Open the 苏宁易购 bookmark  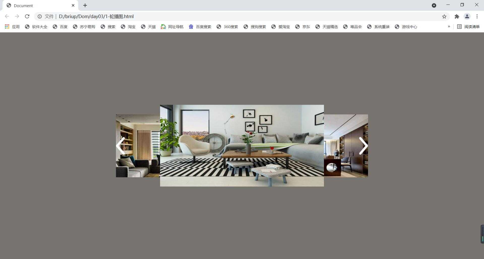[84, 27]
